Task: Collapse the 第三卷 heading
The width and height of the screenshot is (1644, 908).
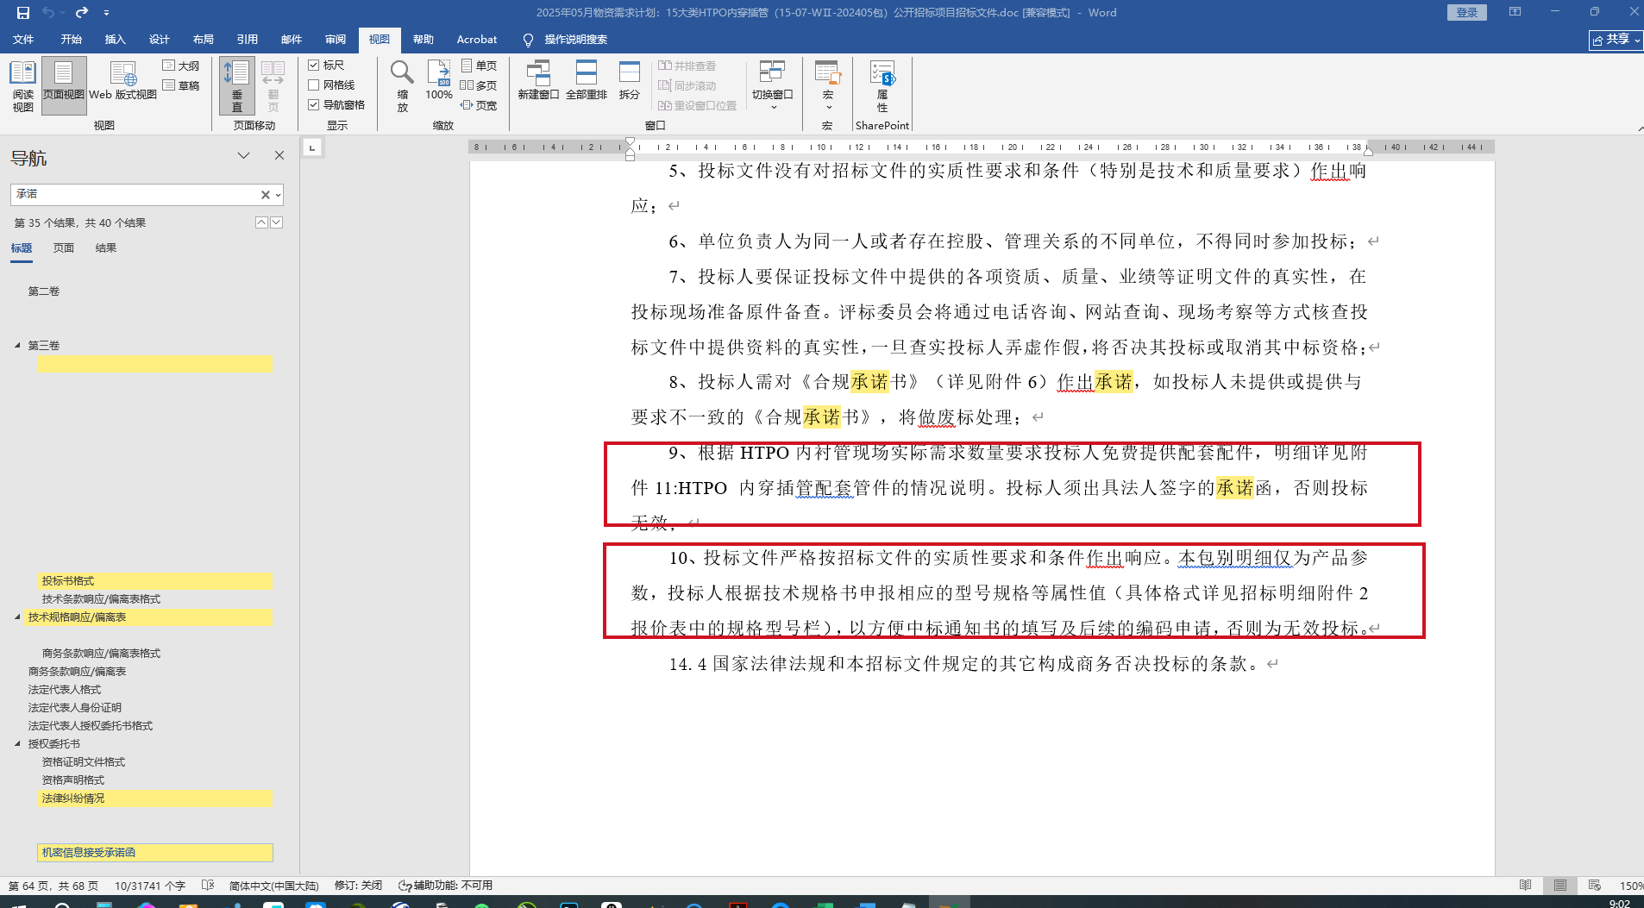Action: coord(17,346)
